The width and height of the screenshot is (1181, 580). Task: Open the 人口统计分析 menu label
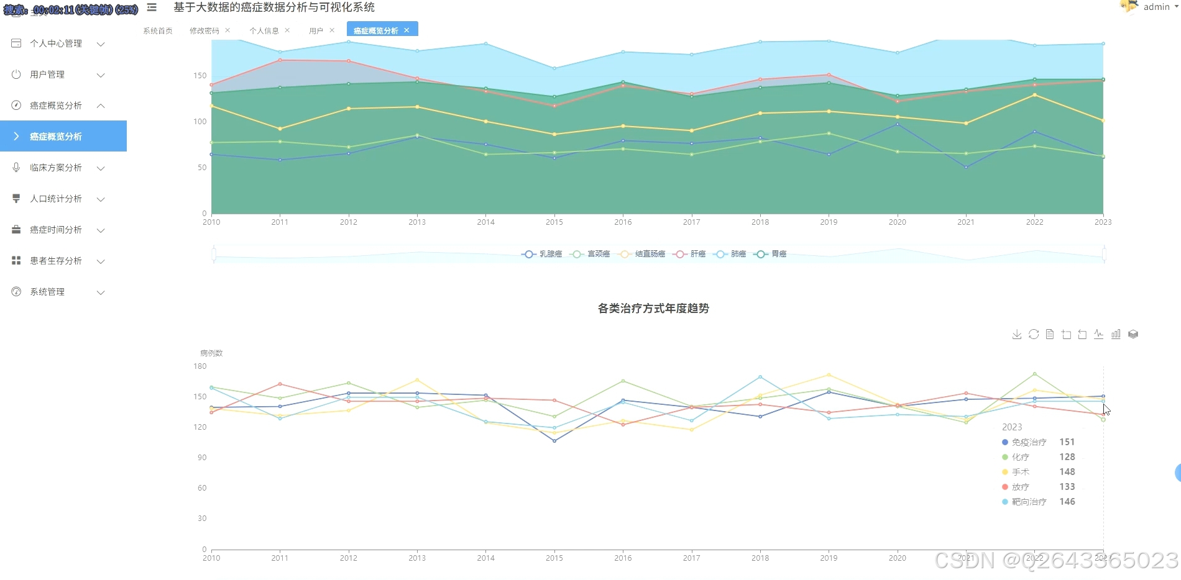(56, 199)
